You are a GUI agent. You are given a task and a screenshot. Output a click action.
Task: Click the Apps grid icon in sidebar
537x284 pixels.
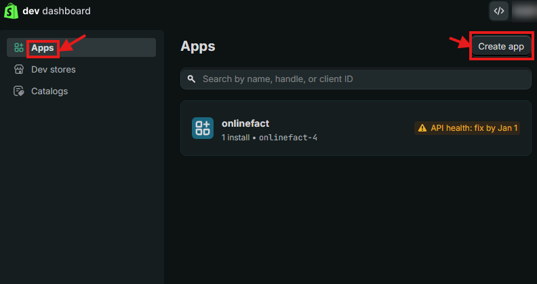coord(19,47)
